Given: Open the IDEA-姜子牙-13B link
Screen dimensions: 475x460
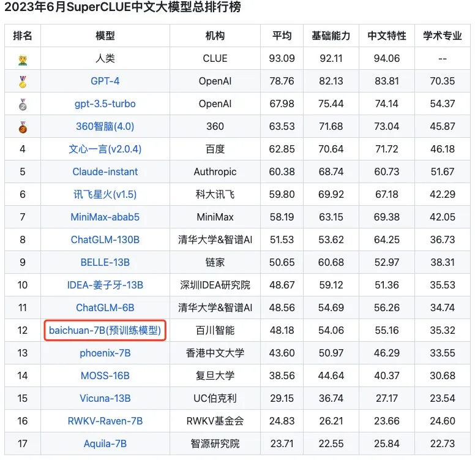Looking at the screenshot, I should tap(105, 285).
